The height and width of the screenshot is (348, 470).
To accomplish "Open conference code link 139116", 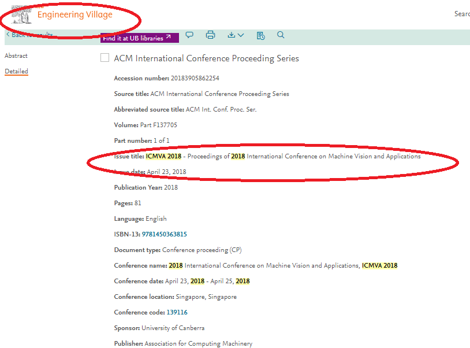I will tap(177, 312).
